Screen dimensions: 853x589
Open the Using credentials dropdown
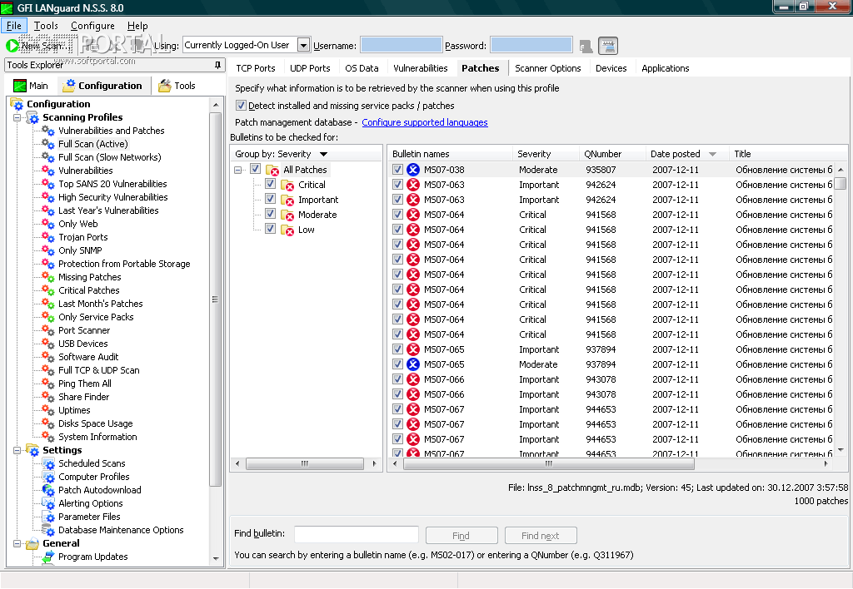303,45
